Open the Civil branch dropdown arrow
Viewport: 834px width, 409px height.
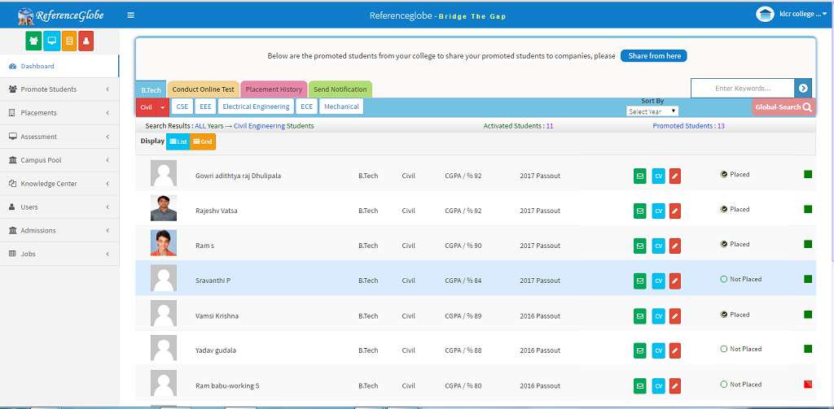(164, 107)
